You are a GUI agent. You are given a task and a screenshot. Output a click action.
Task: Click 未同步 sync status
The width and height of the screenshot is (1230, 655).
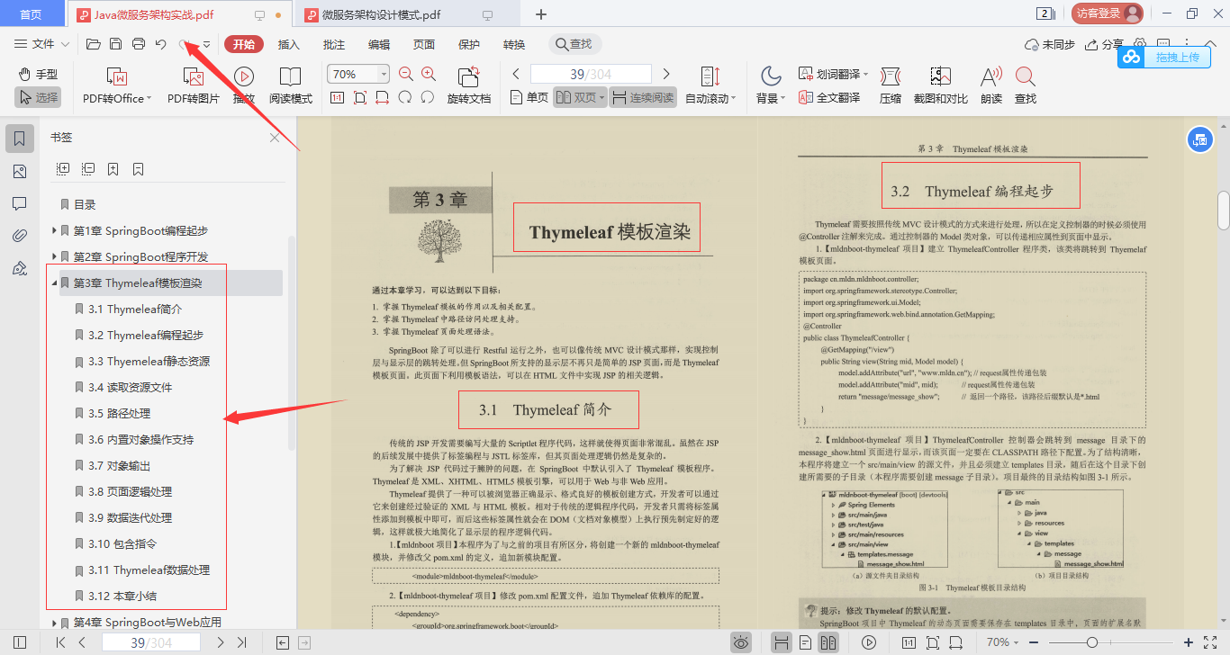click(1050, 44)
